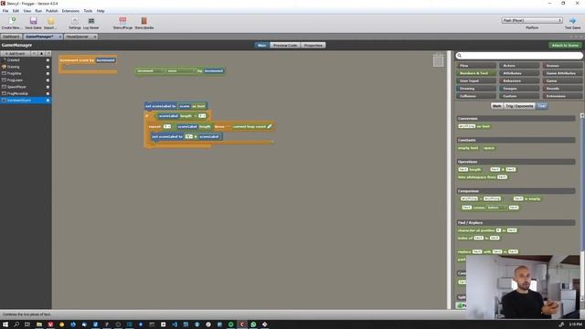
Task: Click the palette search input field
Action: pos(519,56)
